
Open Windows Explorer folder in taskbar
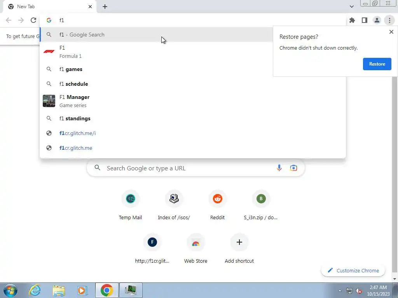pyautogui.click(x=59, y=290)
